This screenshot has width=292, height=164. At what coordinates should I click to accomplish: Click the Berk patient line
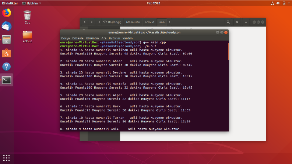pos(121,106)
